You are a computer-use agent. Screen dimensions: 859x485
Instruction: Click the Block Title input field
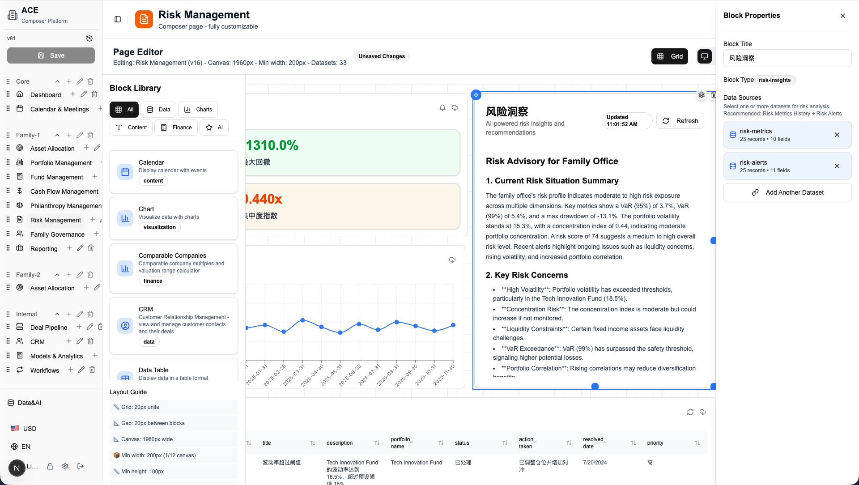click(787, 58)
